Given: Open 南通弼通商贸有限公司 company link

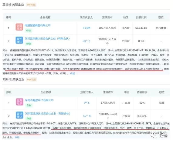Looking at the screenshot, I should tap(38, 25).
